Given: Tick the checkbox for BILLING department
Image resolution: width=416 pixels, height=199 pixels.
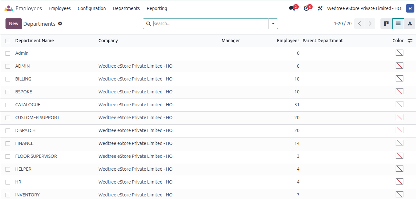Looking at the screenshot, I should coord(8,79).
